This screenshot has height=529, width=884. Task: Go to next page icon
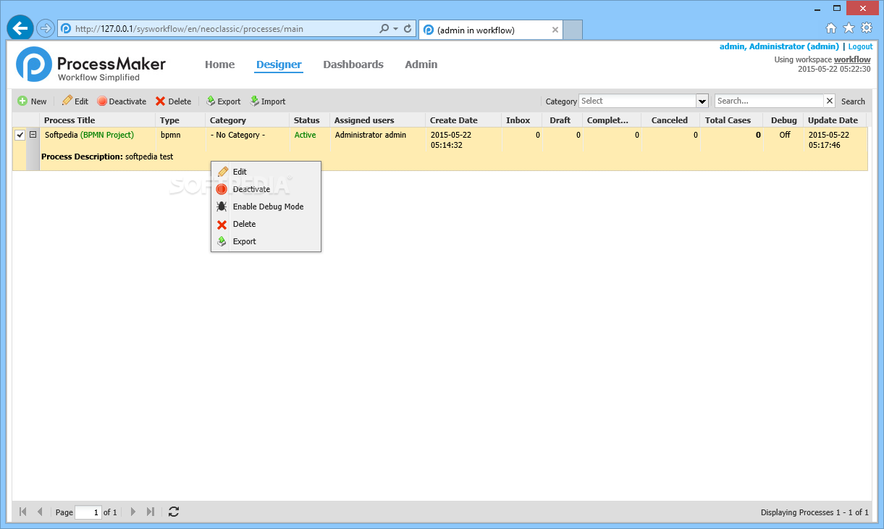pos(132,512)
